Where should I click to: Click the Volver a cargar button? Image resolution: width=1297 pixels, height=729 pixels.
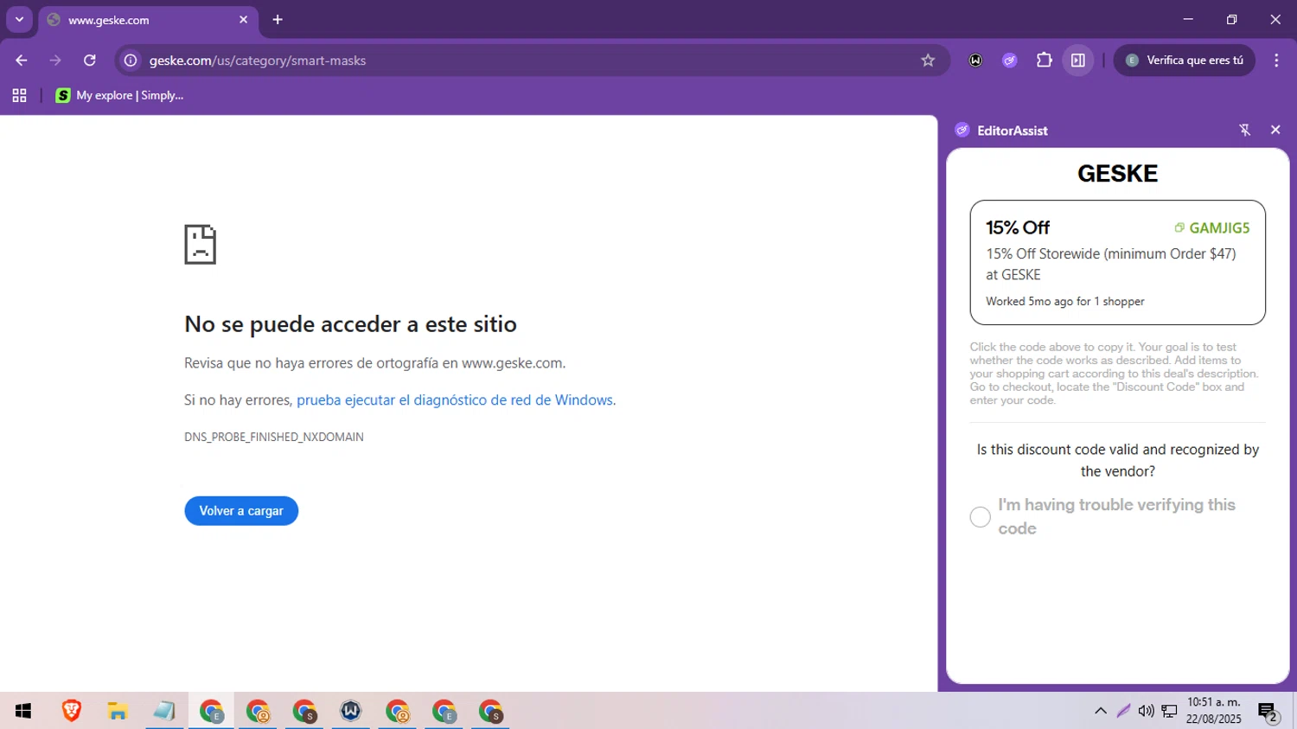[241, 511]
